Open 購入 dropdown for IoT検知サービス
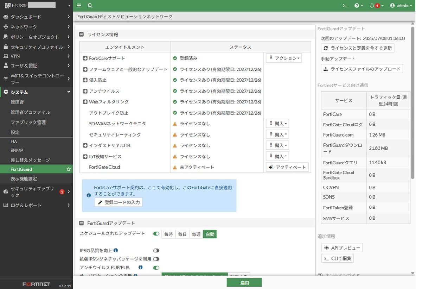 [x=277, y=156]
